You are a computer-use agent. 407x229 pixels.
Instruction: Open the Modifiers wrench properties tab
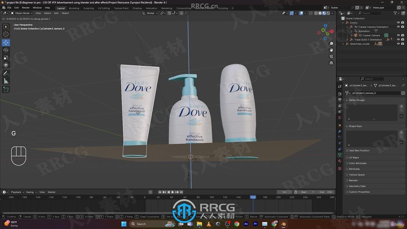pyautogui.click(x=340, y=131)
